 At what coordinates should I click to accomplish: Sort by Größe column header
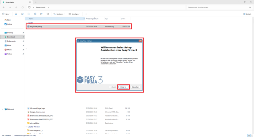point(123,19)
